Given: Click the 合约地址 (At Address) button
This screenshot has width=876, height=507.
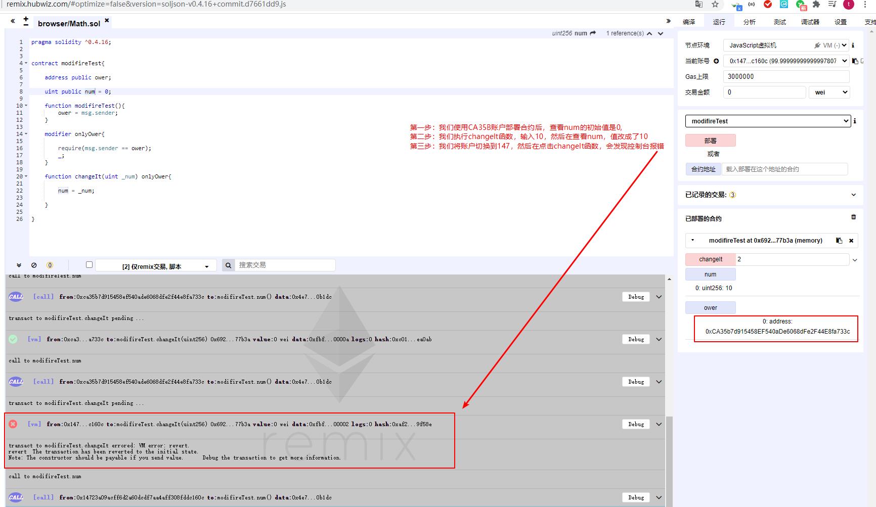Looking at the screenshot, I should (703, 169).
